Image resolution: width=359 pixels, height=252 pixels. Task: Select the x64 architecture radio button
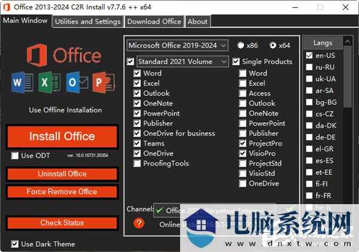pyautogui.click(x=273, y=45)
